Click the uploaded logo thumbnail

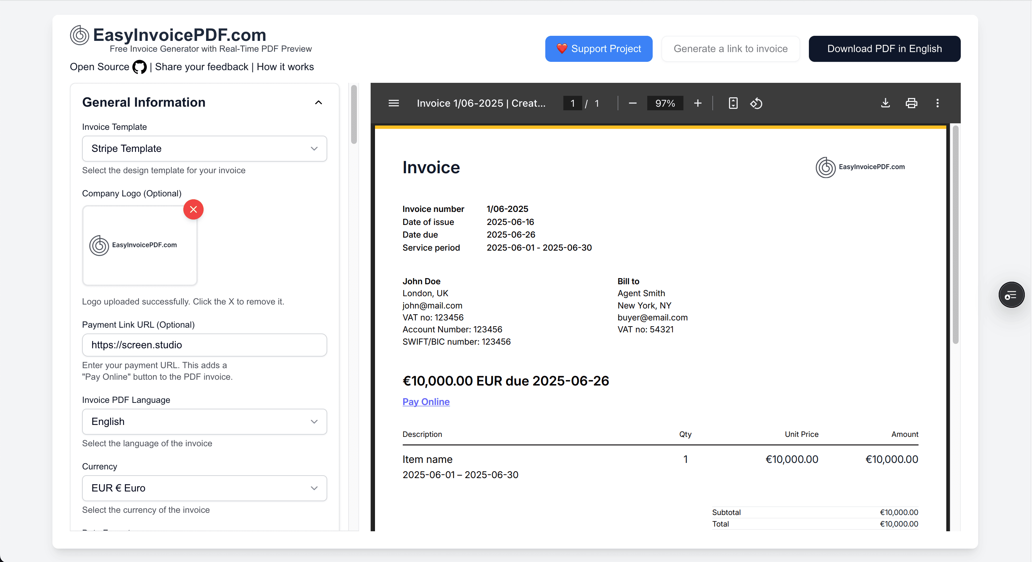tap(140, 245)
